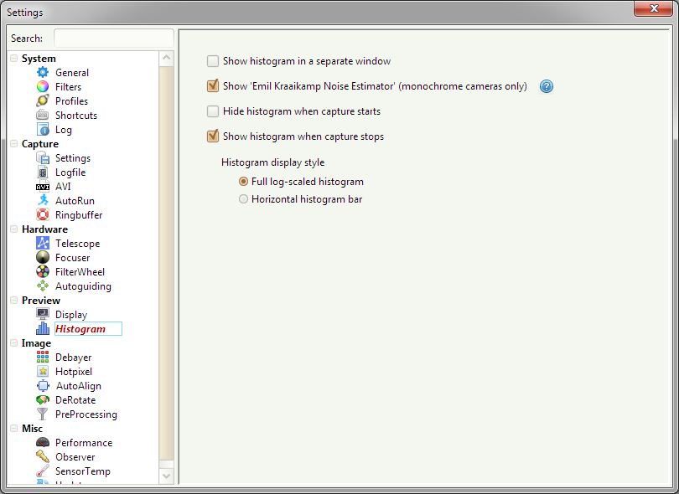Select PreProcessing in the tree

pos(86,414)
